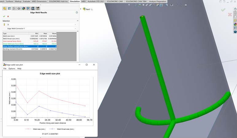Open Appearances color ball icon in task pane
Viewport: 237px width, 138px height.
pos(235,24)
